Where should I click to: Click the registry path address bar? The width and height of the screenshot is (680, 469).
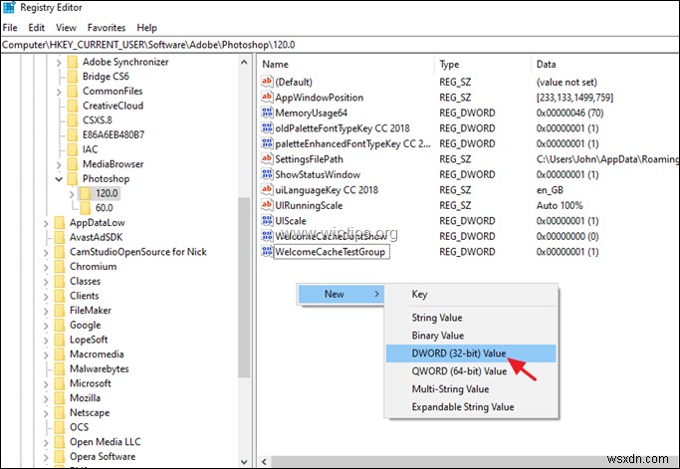[340, 45]
